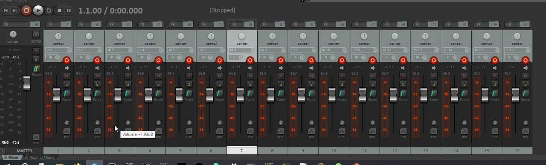Disarm record on track 1
This screenshot has height=165, width=546.
pyautogui.click(x=67, y=60)
